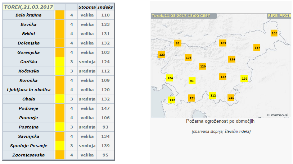Click the TOREK,21.03.2017 table date header
Viewport: 293px width, 164px height.
(28, 7)
